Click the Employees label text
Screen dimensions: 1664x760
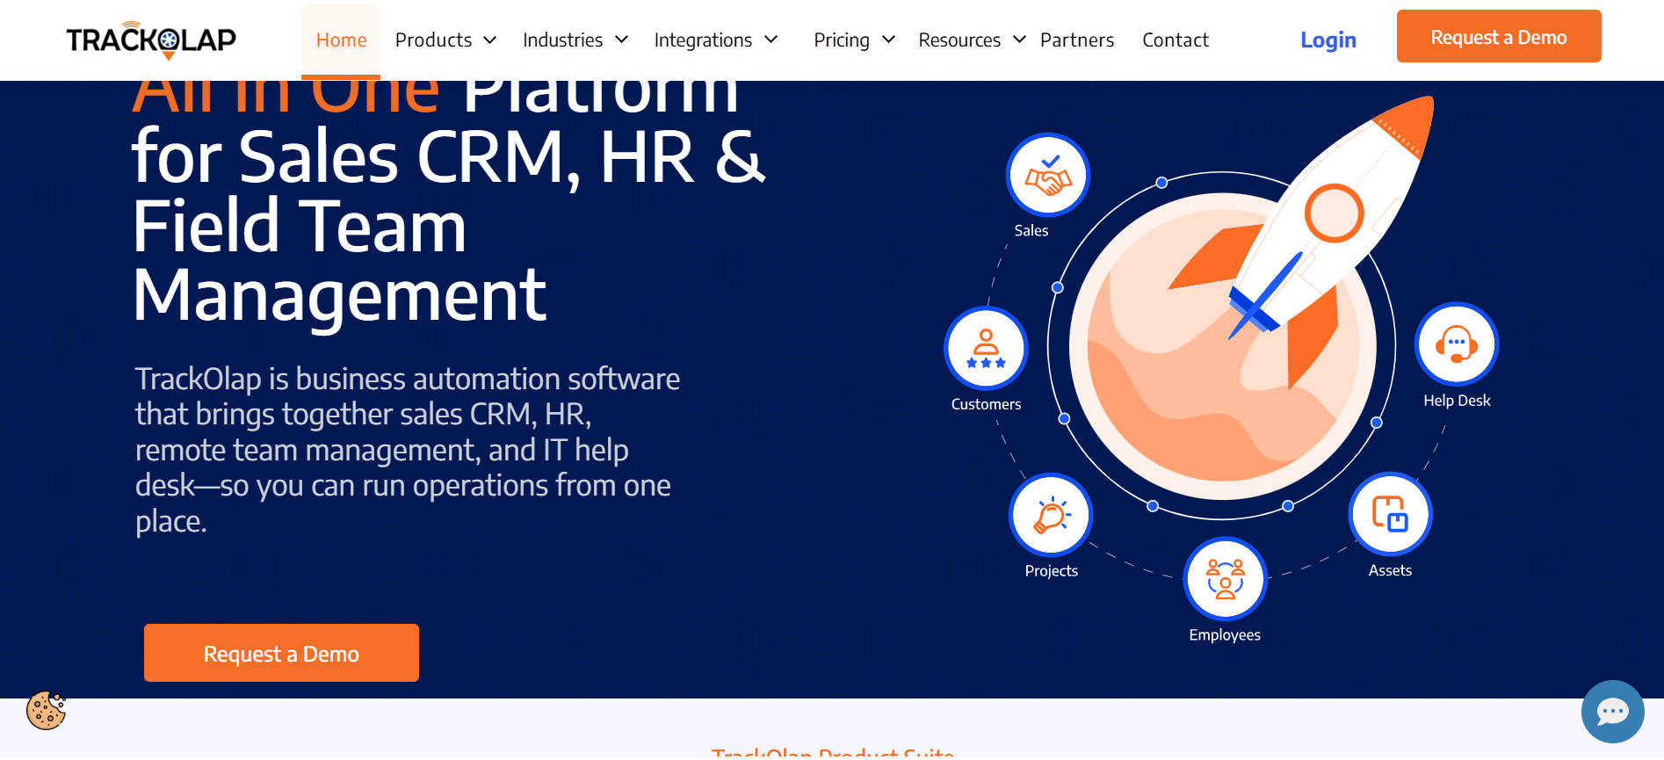1225,635
